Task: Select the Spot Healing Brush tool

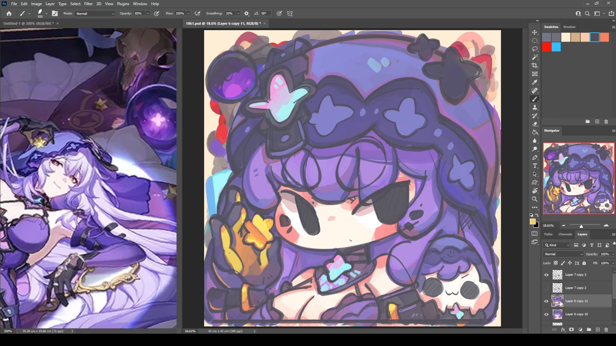Action: (535, 91)
